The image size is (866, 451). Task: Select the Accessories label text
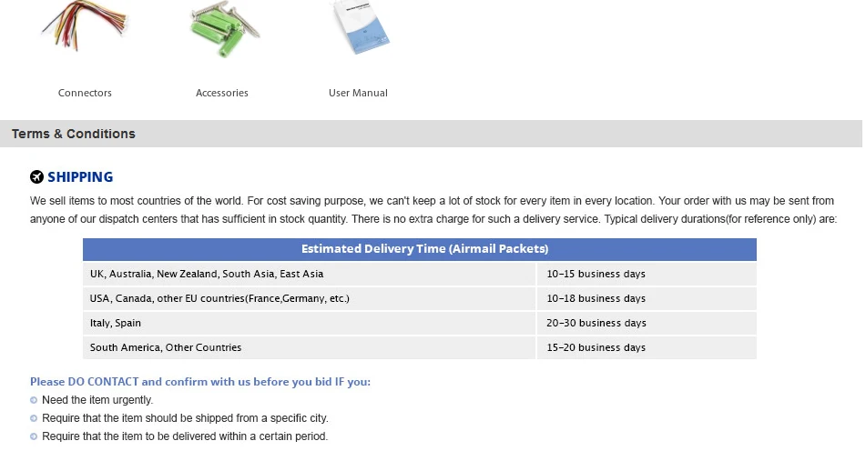222,93
